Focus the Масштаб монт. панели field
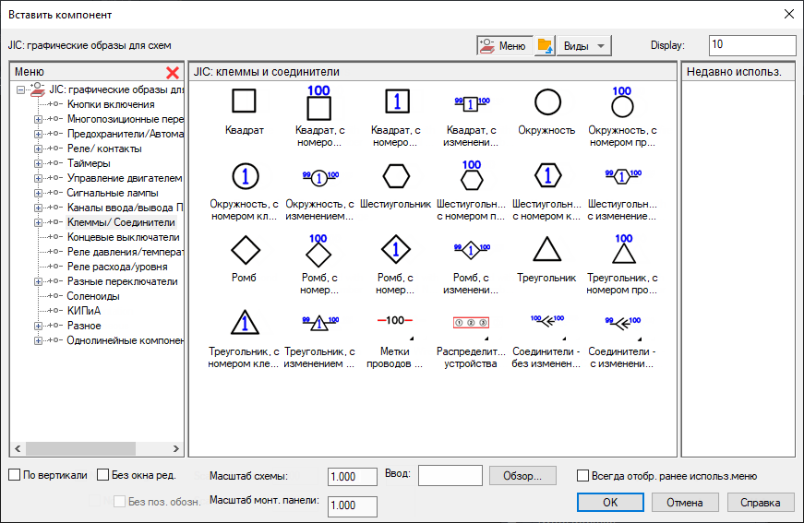 (x=353, y=506)
